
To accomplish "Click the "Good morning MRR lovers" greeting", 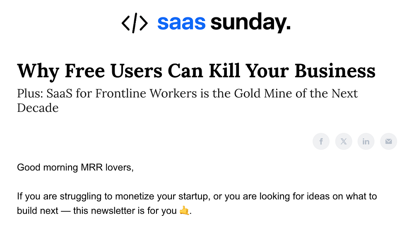I will pos(75,168).
